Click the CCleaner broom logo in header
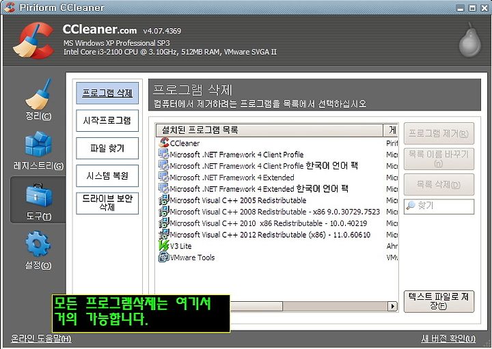The image size is (492, 349). pos(33,40)
